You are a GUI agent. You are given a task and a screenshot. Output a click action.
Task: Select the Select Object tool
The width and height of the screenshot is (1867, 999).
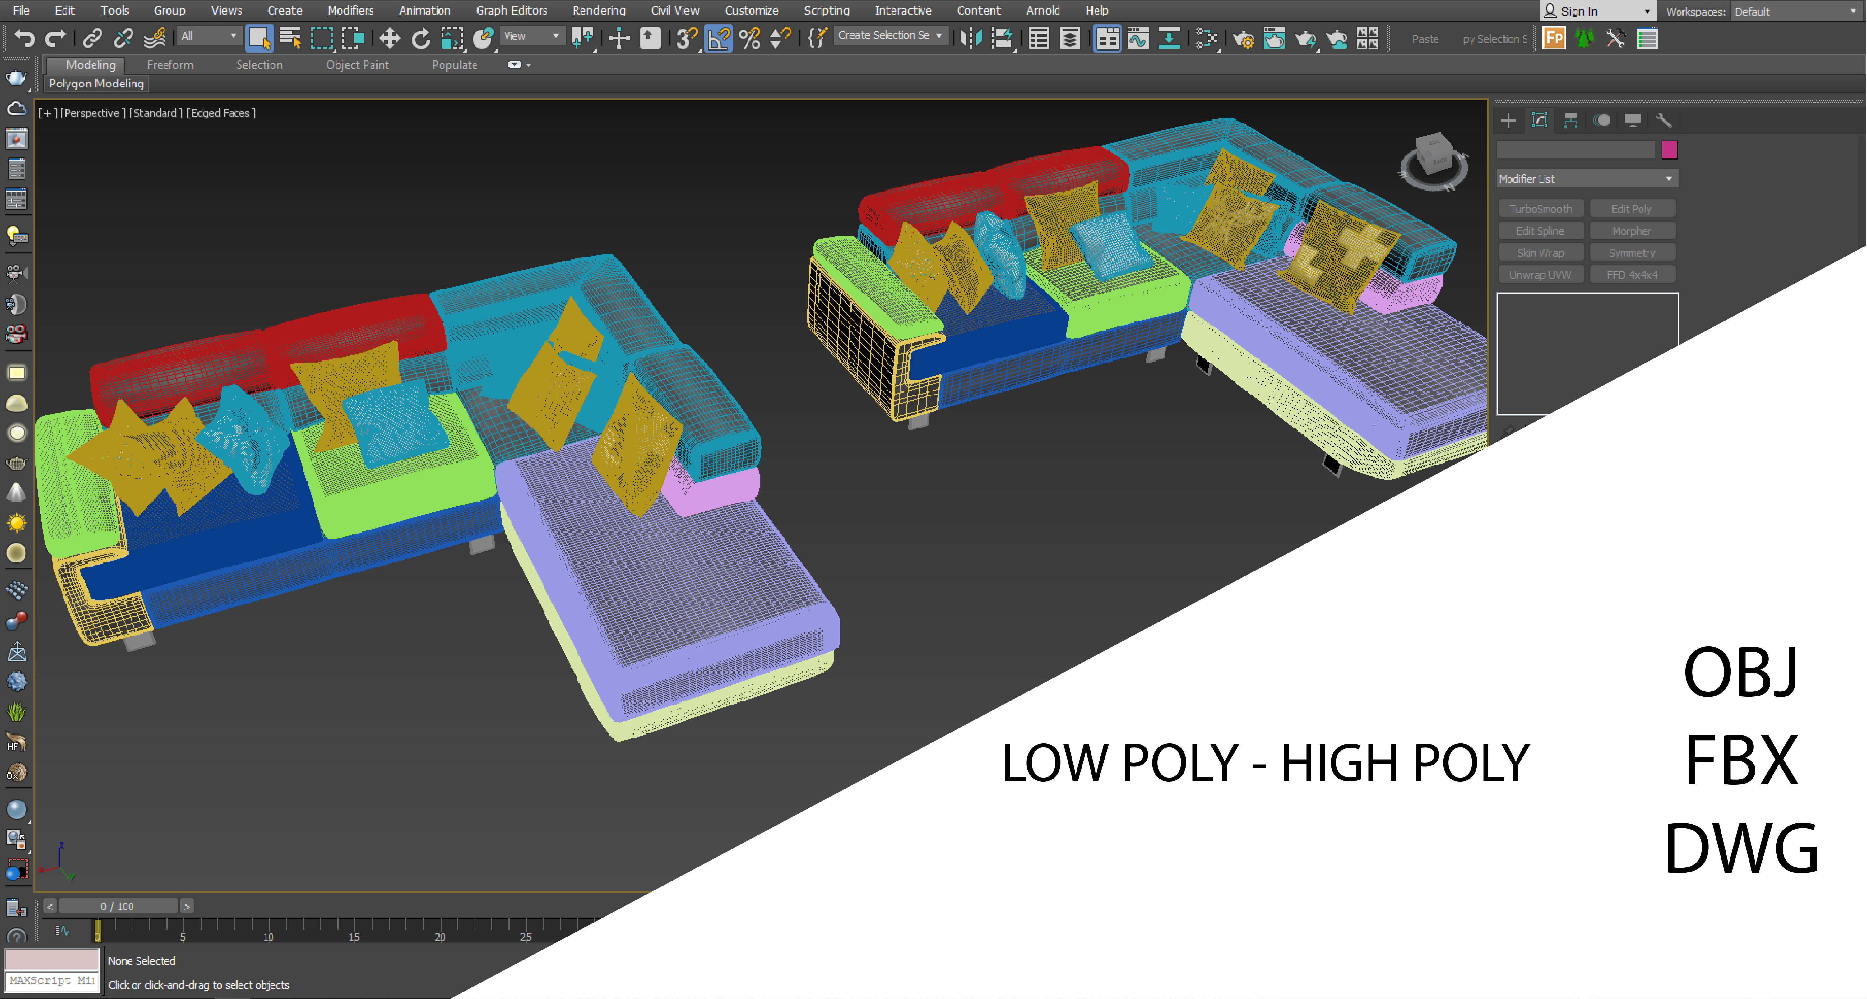[259, 38]
